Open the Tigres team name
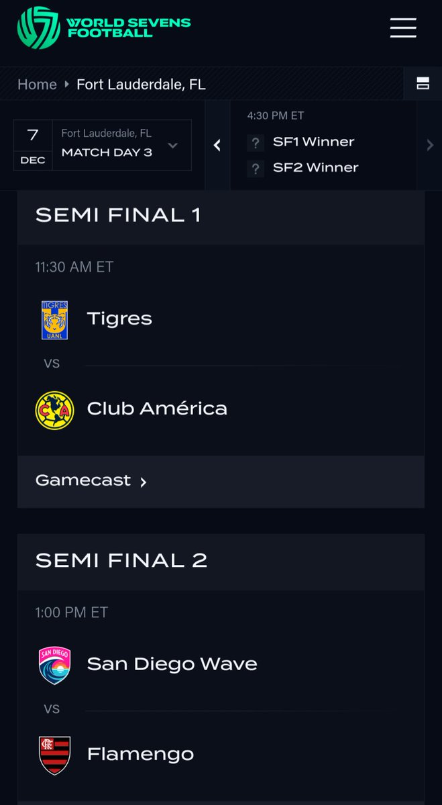This screenshot has height=805, width=442. click(x=119, y=319)
